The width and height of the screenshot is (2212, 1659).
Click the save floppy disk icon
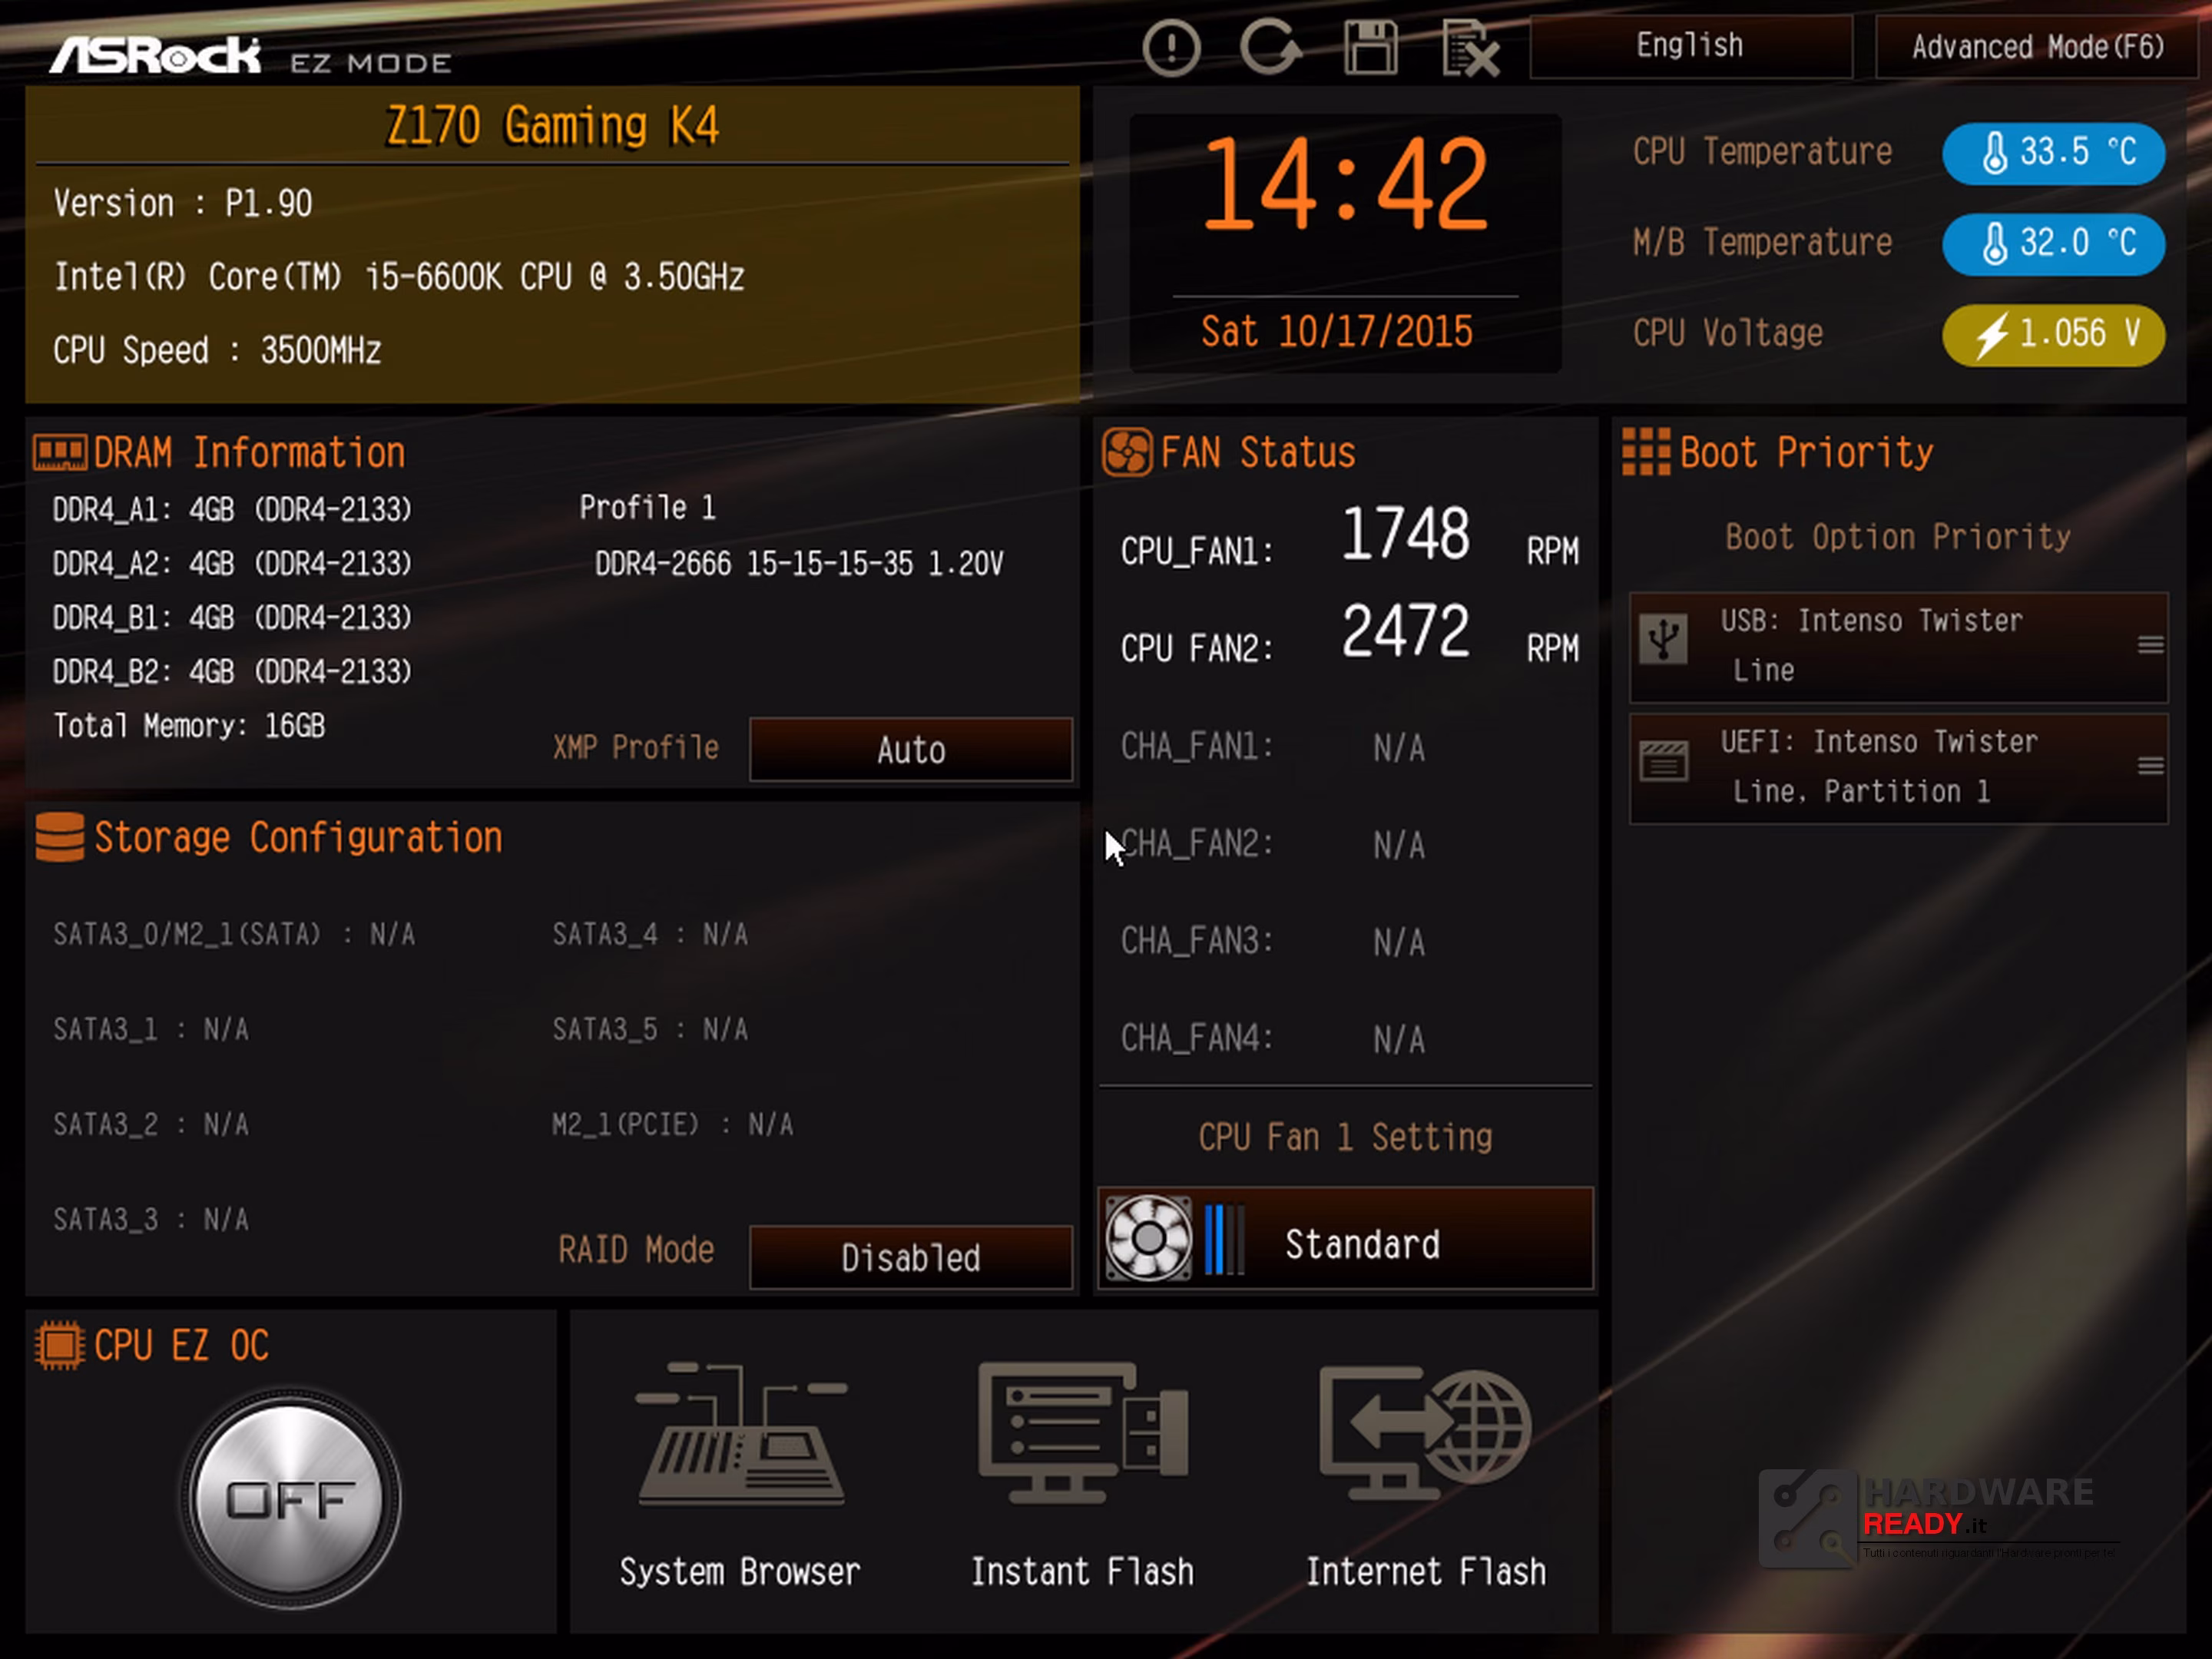[1370, 47]
